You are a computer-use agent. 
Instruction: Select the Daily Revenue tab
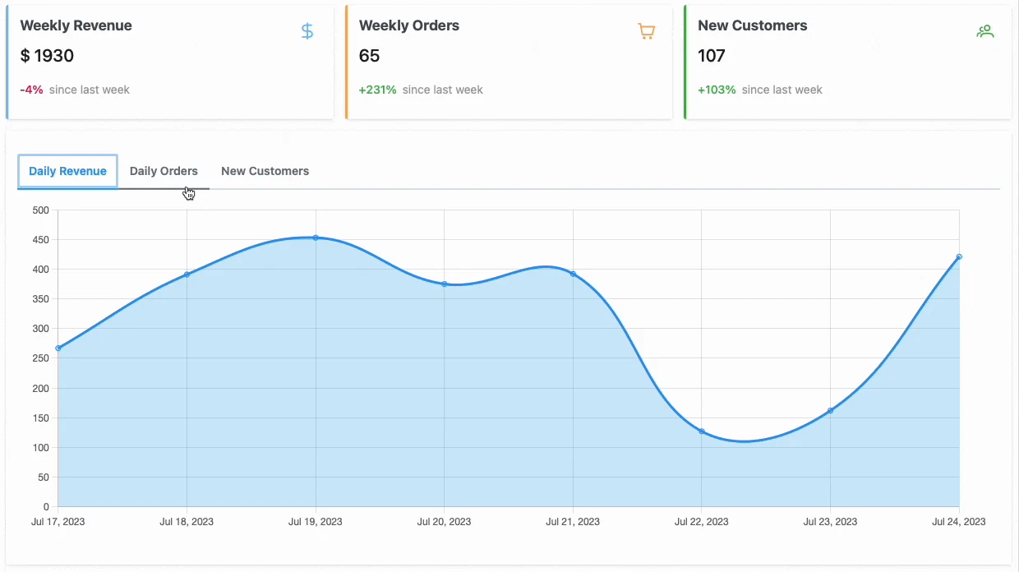coord(67,171)
